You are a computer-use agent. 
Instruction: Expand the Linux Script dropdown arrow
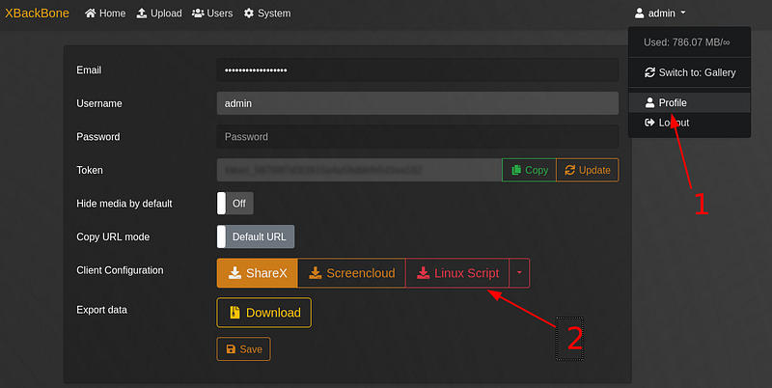tap(519, 273)
